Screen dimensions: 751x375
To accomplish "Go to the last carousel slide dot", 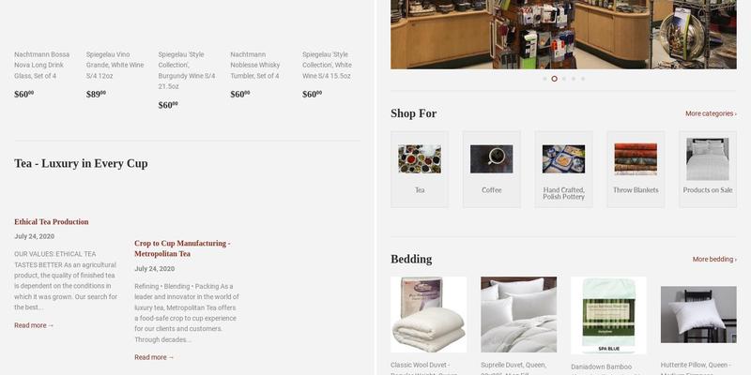I will coord(583,79).
